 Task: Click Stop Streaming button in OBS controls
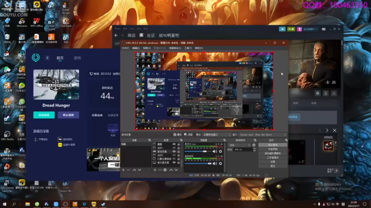point(273,145)
